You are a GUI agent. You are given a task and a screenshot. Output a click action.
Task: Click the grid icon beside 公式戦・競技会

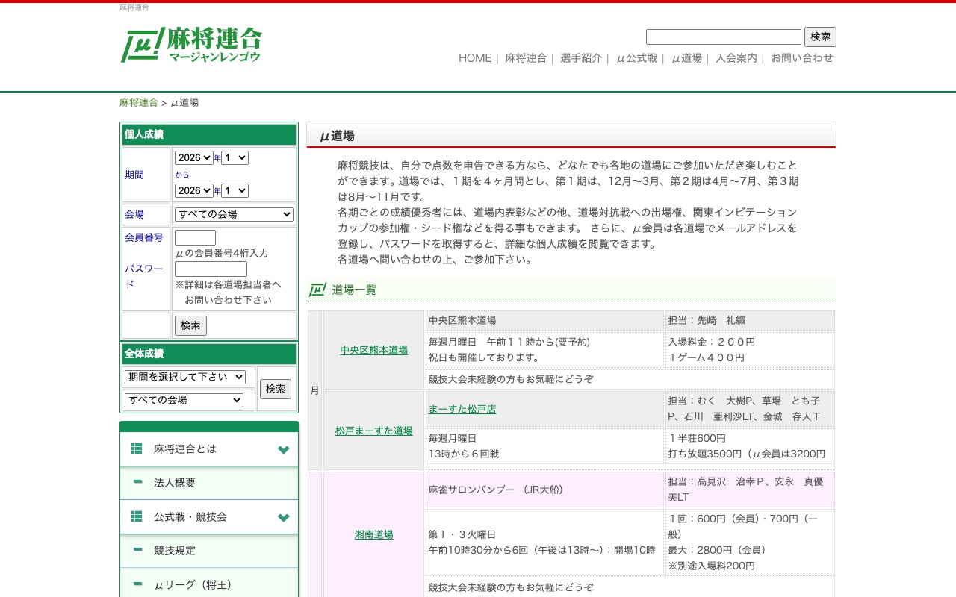pyautogui.click(x=137, y=516)
